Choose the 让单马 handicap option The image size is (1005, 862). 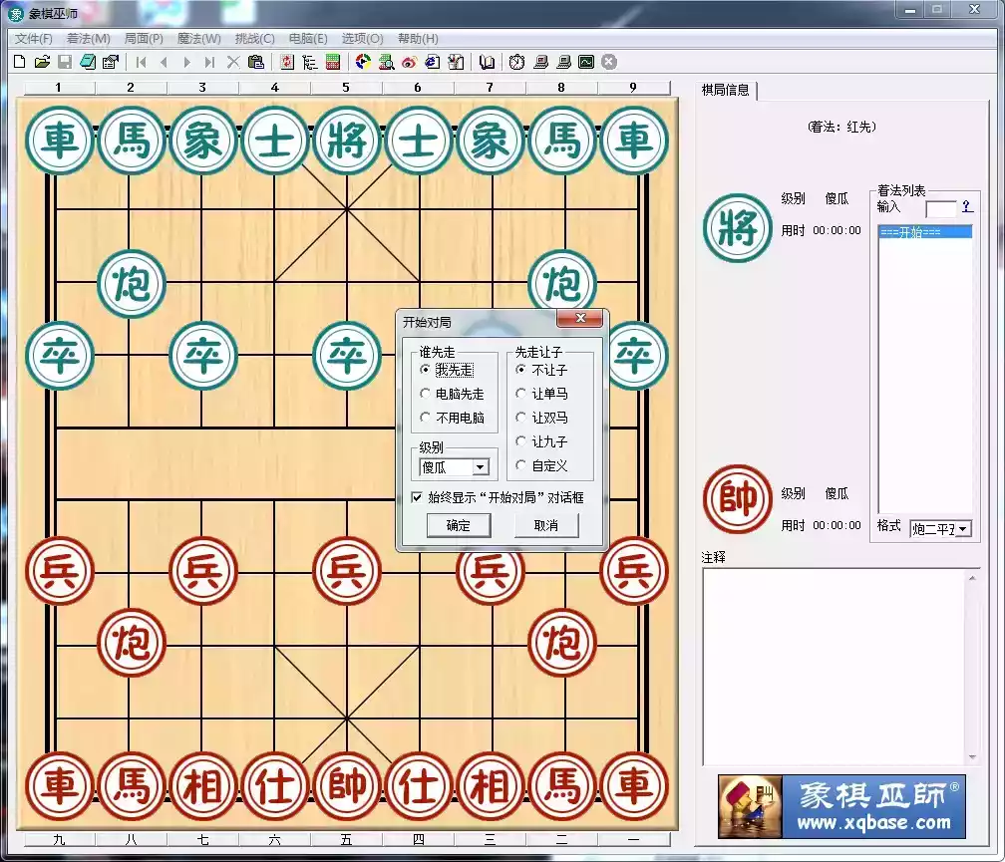(x=520, y=393)
